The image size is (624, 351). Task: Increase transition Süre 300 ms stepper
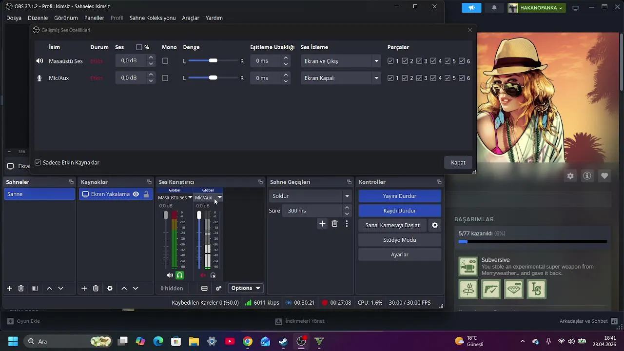pos(347,208)
